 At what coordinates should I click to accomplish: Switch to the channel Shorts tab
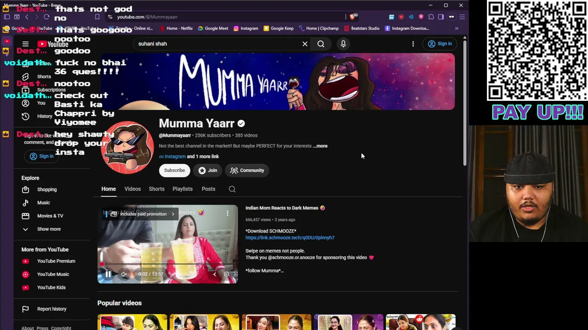pos(157,189)
